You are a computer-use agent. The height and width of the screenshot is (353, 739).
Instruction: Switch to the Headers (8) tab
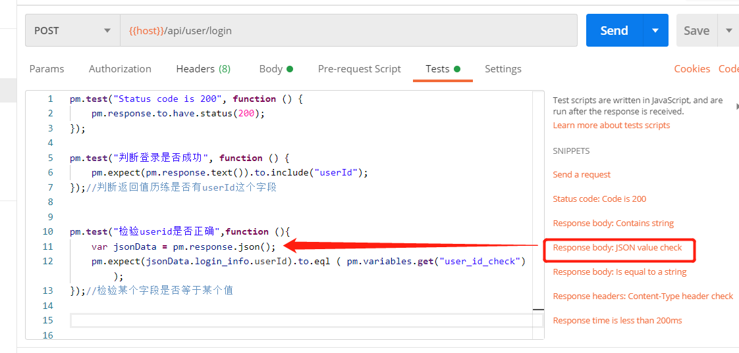203,69
